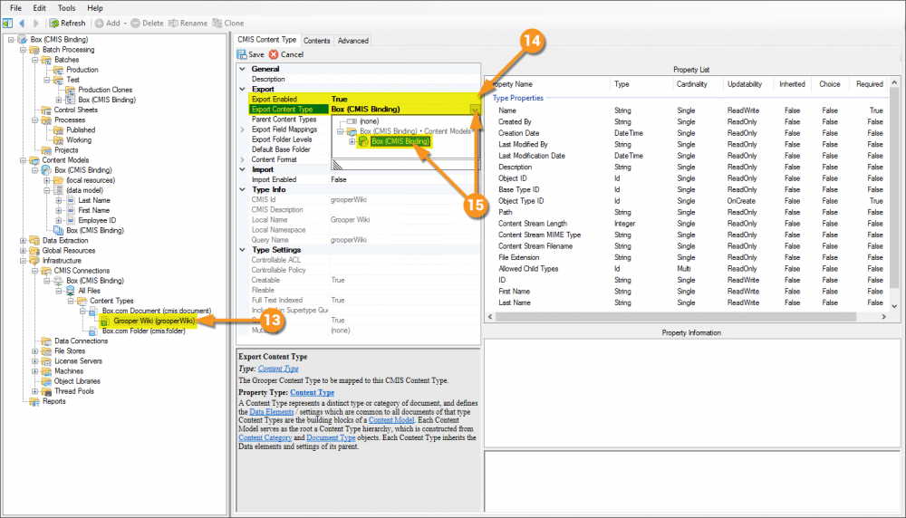Cancel changes with the red Cancel icon
This screenshot has height=518, width=906.
[286, 54]
